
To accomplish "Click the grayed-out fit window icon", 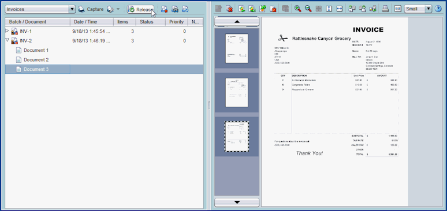I will coord(319,9).
